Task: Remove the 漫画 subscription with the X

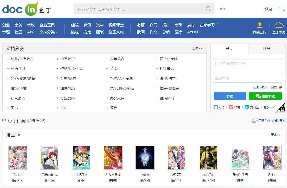Action: tap(19, 135)
